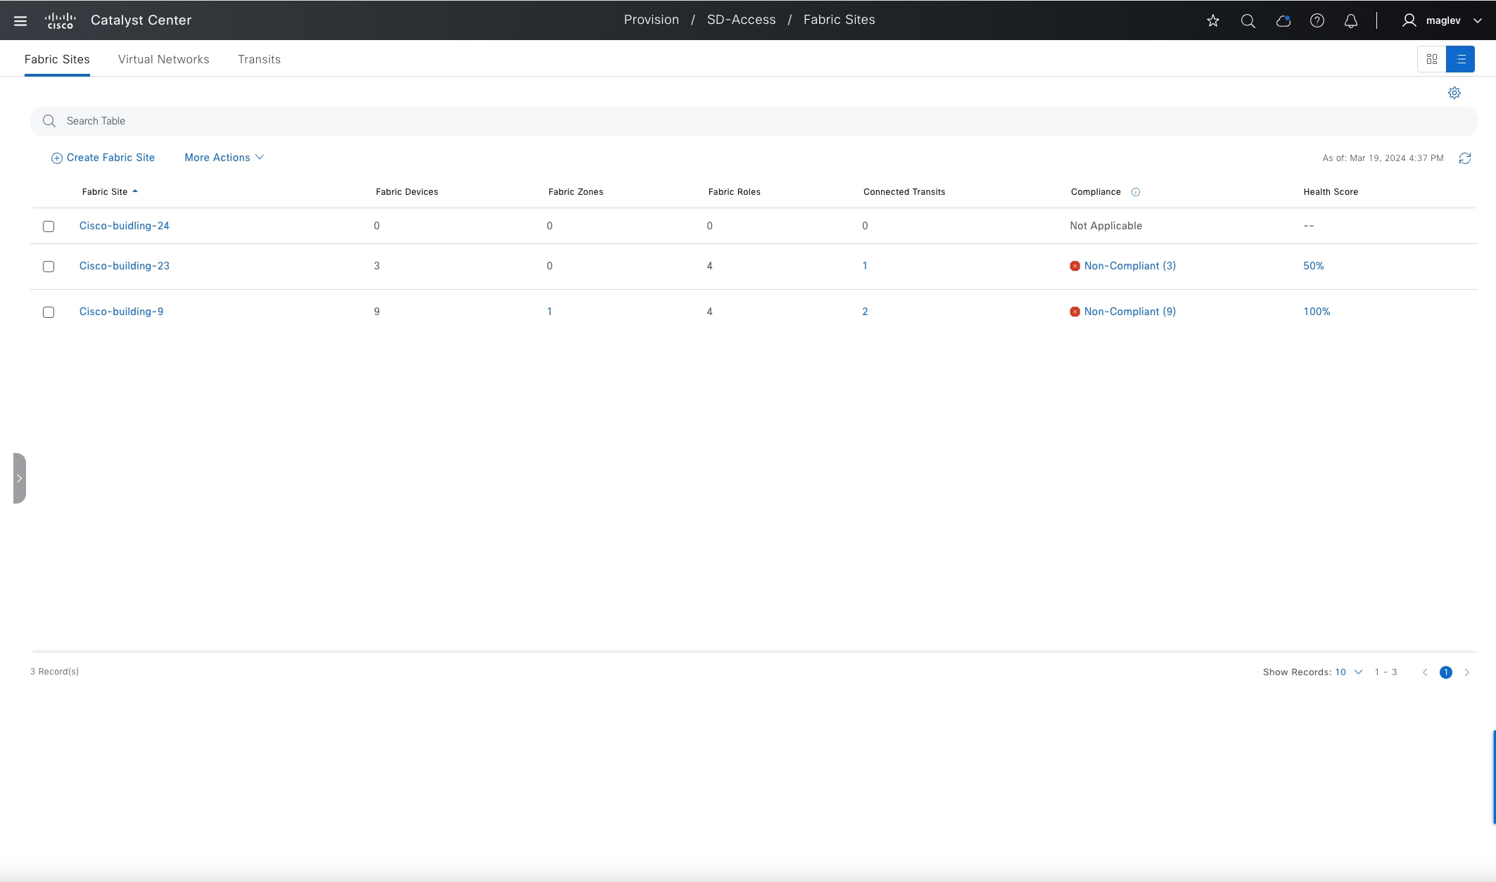Select the Cisco-building-23 checkbox
Viewport: 1496px width, 882px height.
click(x=49, y=267)
